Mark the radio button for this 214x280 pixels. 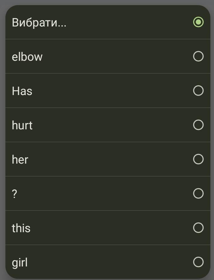click(x=198, y=228)
